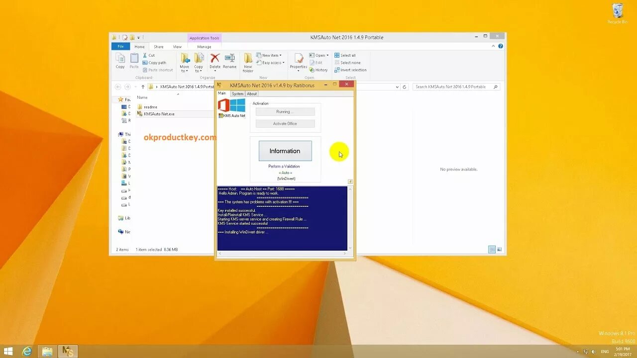This screenshot has height=358, width=637.
Task: Click Invert selection in the ribbon
Action: (x=350, y=70)
